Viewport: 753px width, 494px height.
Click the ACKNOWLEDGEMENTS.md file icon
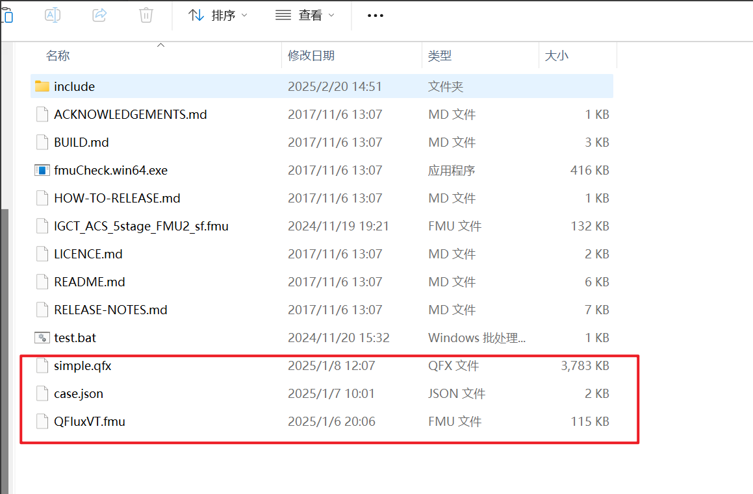pos(42,114)
